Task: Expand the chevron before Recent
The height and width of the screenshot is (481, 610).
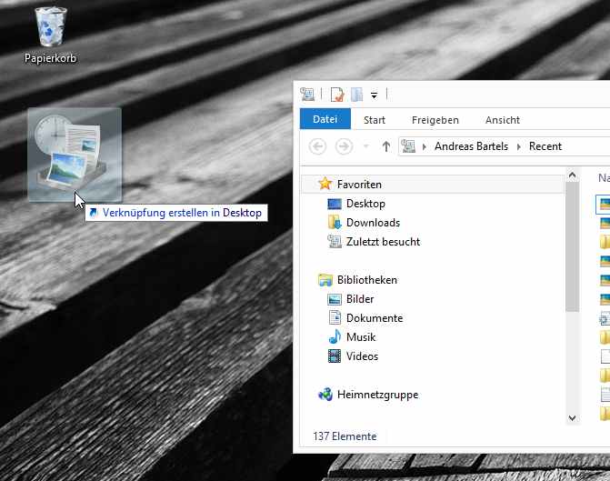Action: tap(518, 146)
